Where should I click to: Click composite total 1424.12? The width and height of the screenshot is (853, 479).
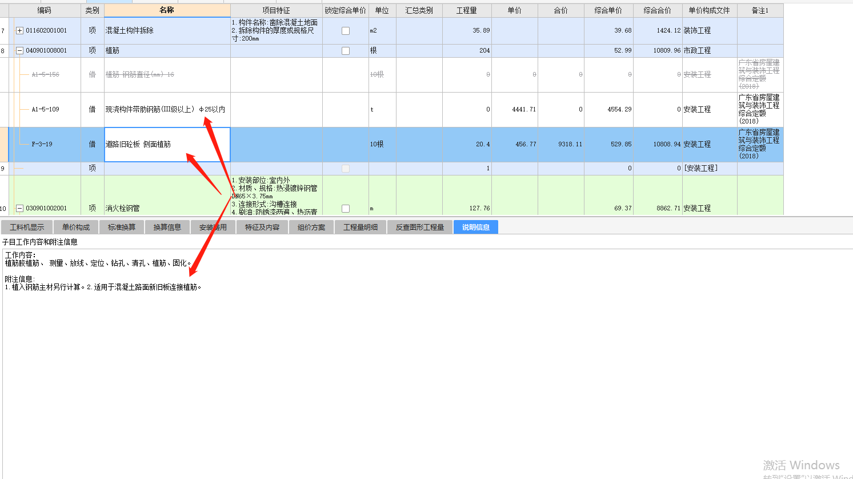pyautogui.click(x=668, y=31)
